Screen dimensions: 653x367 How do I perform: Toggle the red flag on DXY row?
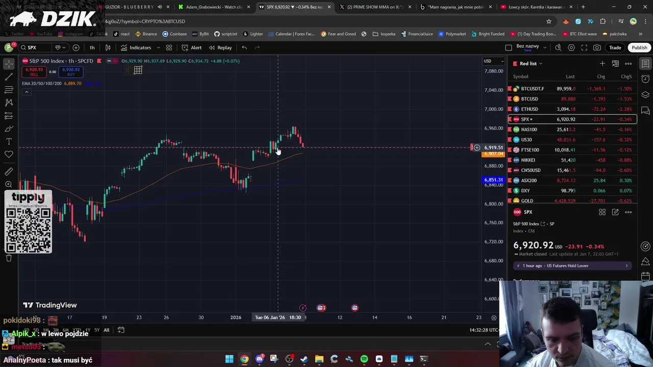(510, 191)
